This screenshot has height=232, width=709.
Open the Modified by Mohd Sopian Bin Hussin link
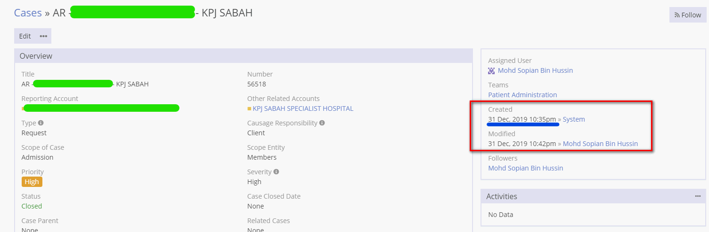click(x=600, y=144)
